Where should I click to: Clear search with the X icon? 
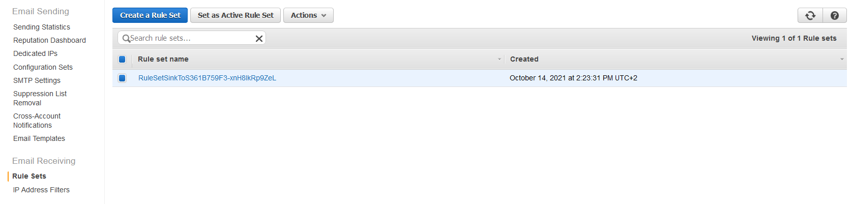[x=259, y=38]
